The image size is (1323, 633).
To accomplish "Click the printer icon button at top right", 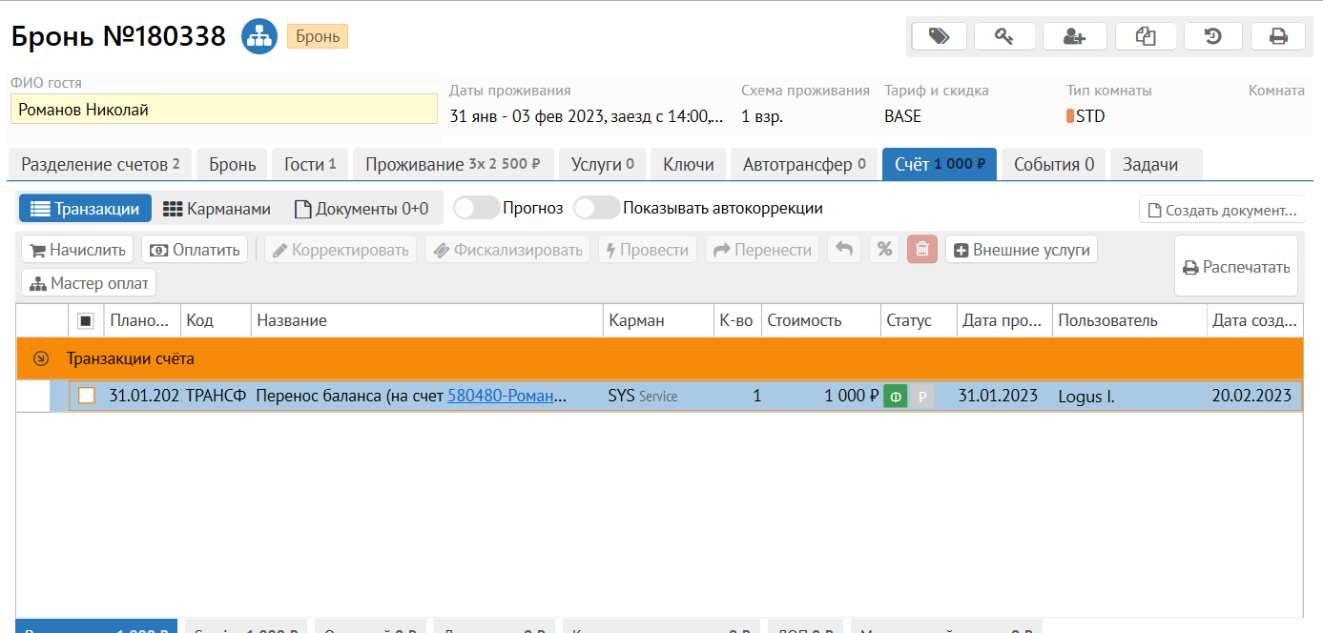I will coord(1278,36).
